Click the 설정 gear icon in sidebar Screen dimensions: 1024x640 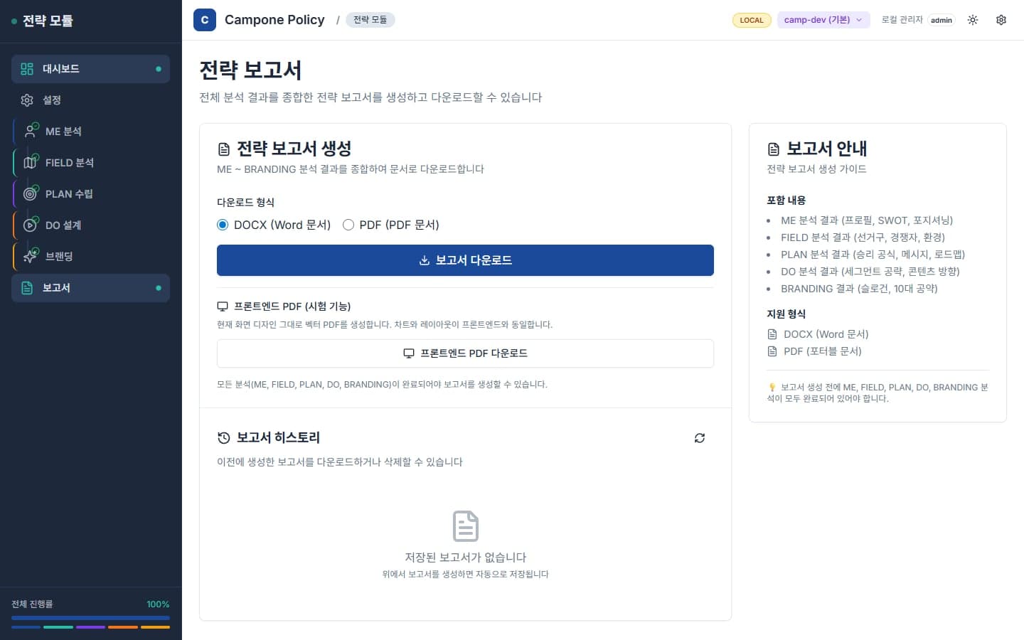[27, 100]
